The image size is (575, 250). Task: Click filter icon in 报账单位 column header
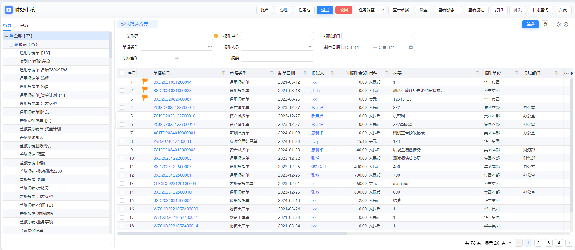click(517, 73)
